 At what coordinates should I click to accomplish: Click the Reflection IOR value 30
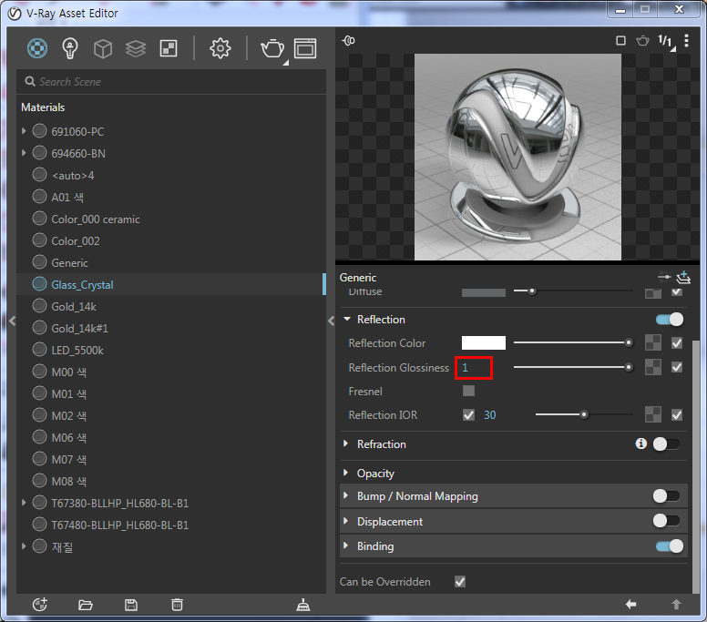pyautogui.click(x=489, y=415)
